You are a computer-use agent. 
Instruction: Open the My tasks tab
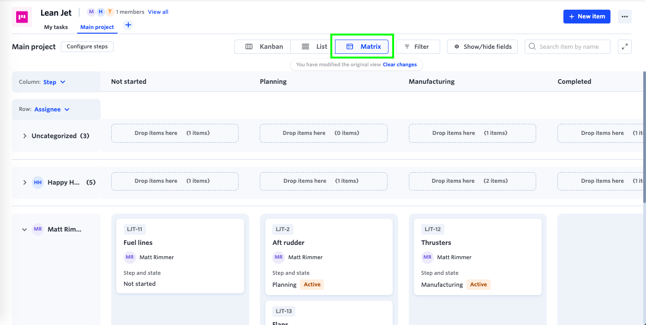pos(56,27)
